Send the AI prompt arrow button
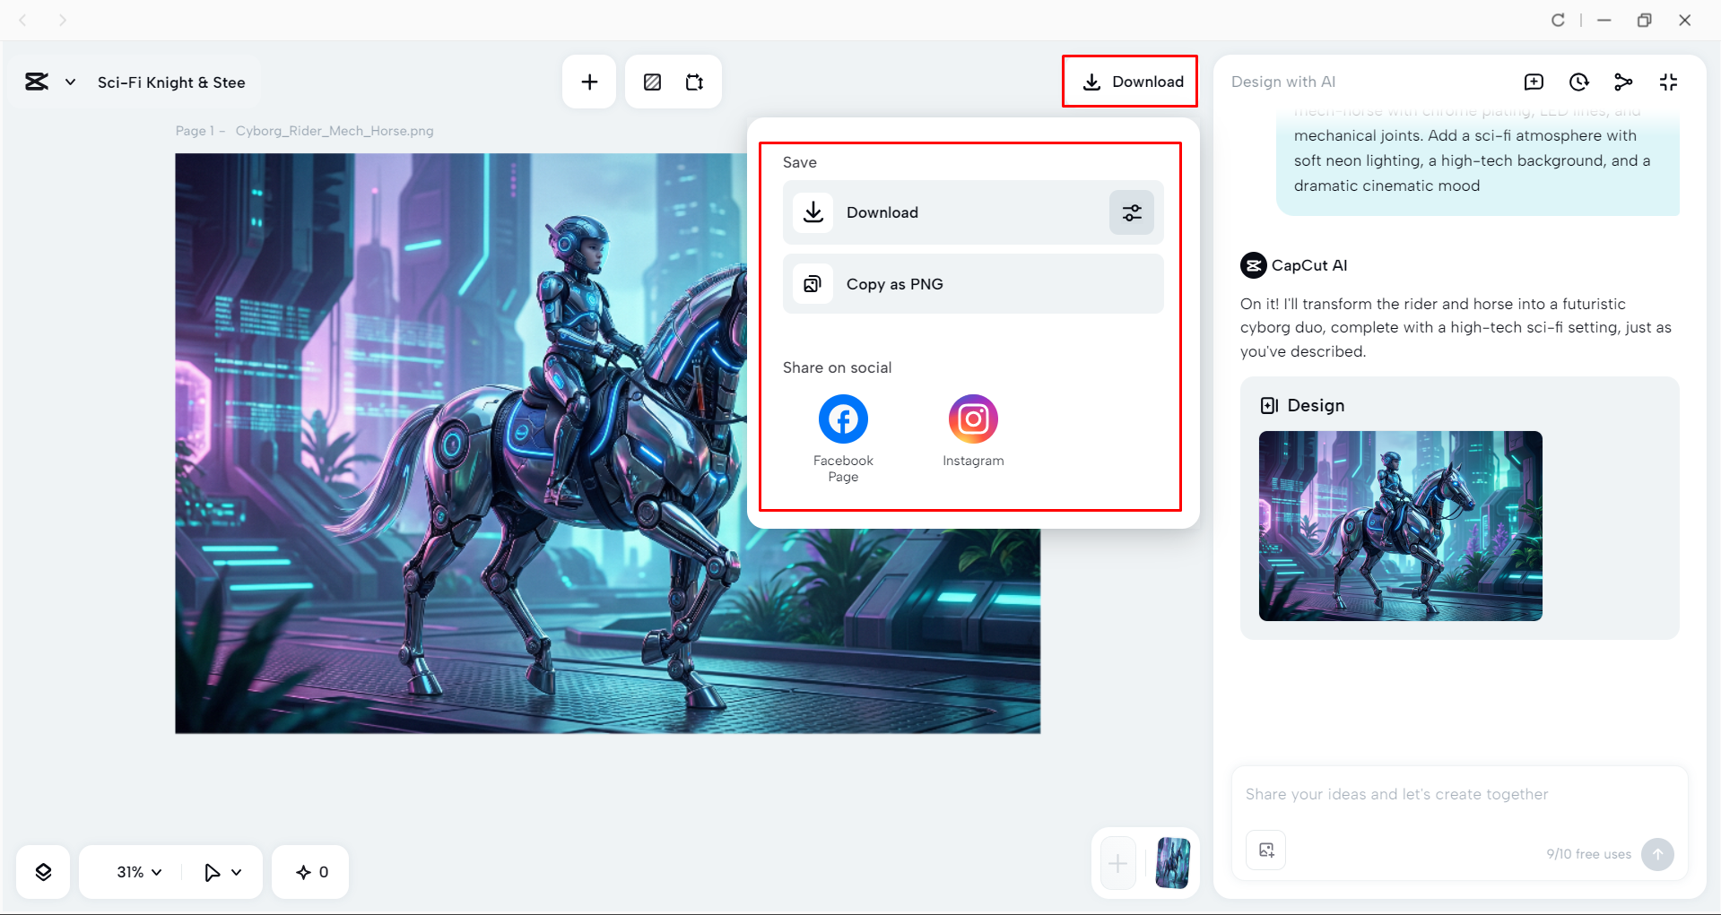The width and height of the screenshot is (1721, 915). coord(1657,854)
